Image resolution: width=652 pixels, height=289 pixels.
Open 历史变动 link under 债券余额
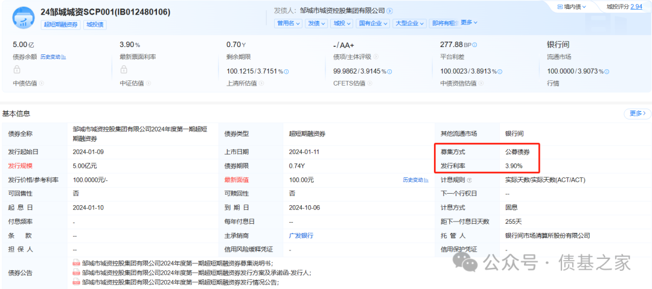pos(53,57)
